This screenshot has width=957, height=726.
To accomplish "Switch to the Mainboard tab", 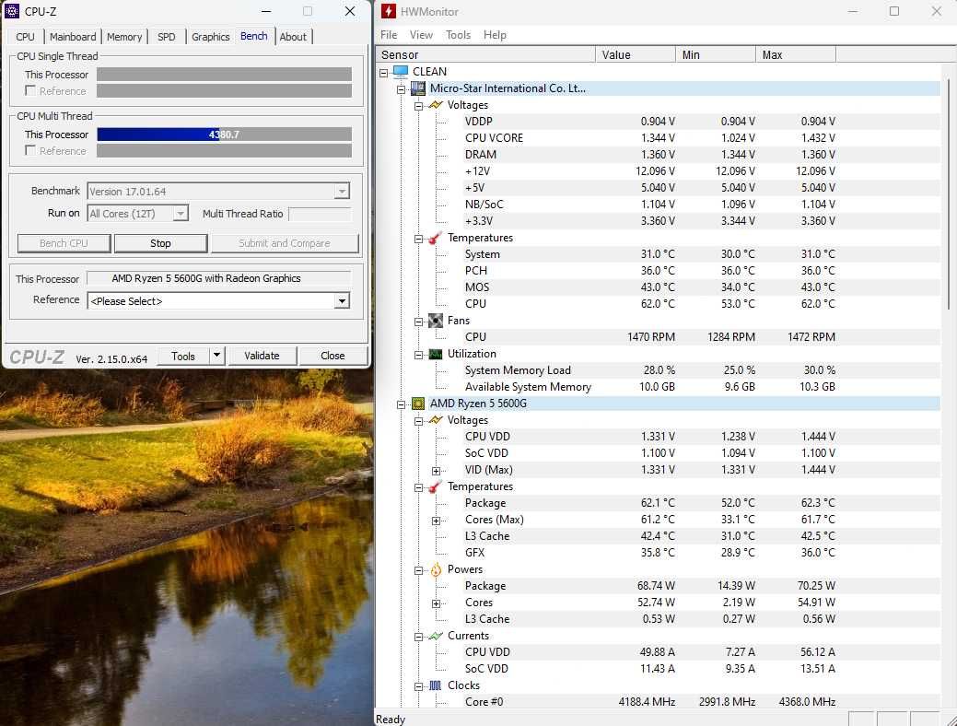I will 73,37.
